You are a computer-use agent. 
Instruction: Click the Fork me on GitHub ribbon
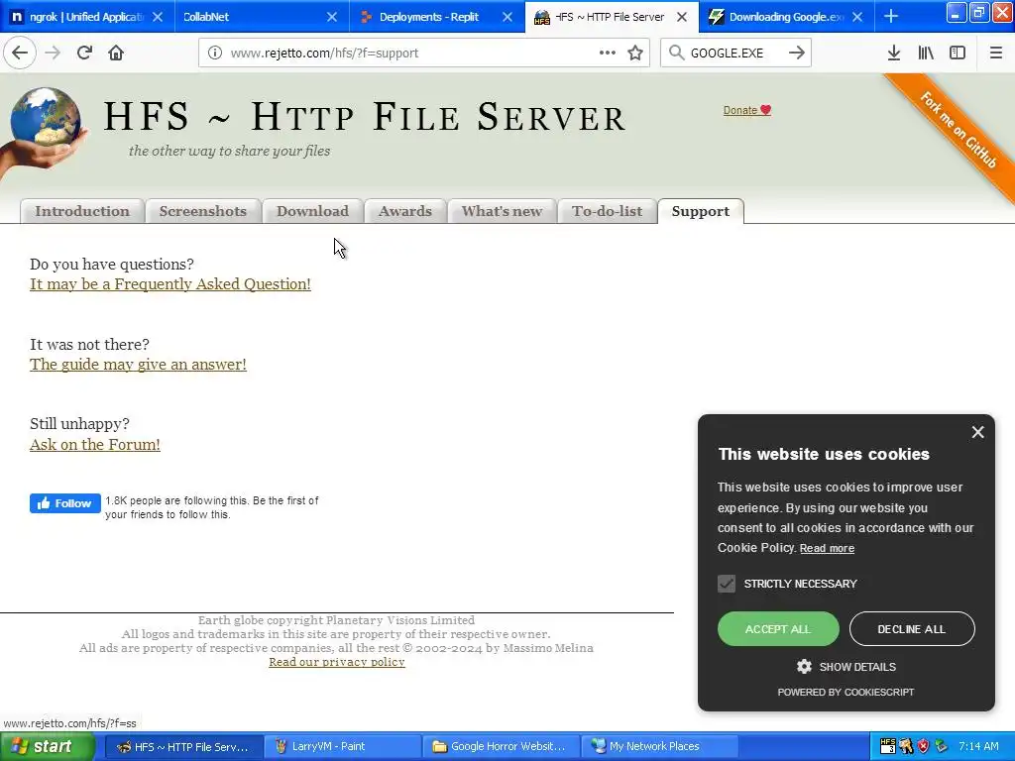point(958,130)
